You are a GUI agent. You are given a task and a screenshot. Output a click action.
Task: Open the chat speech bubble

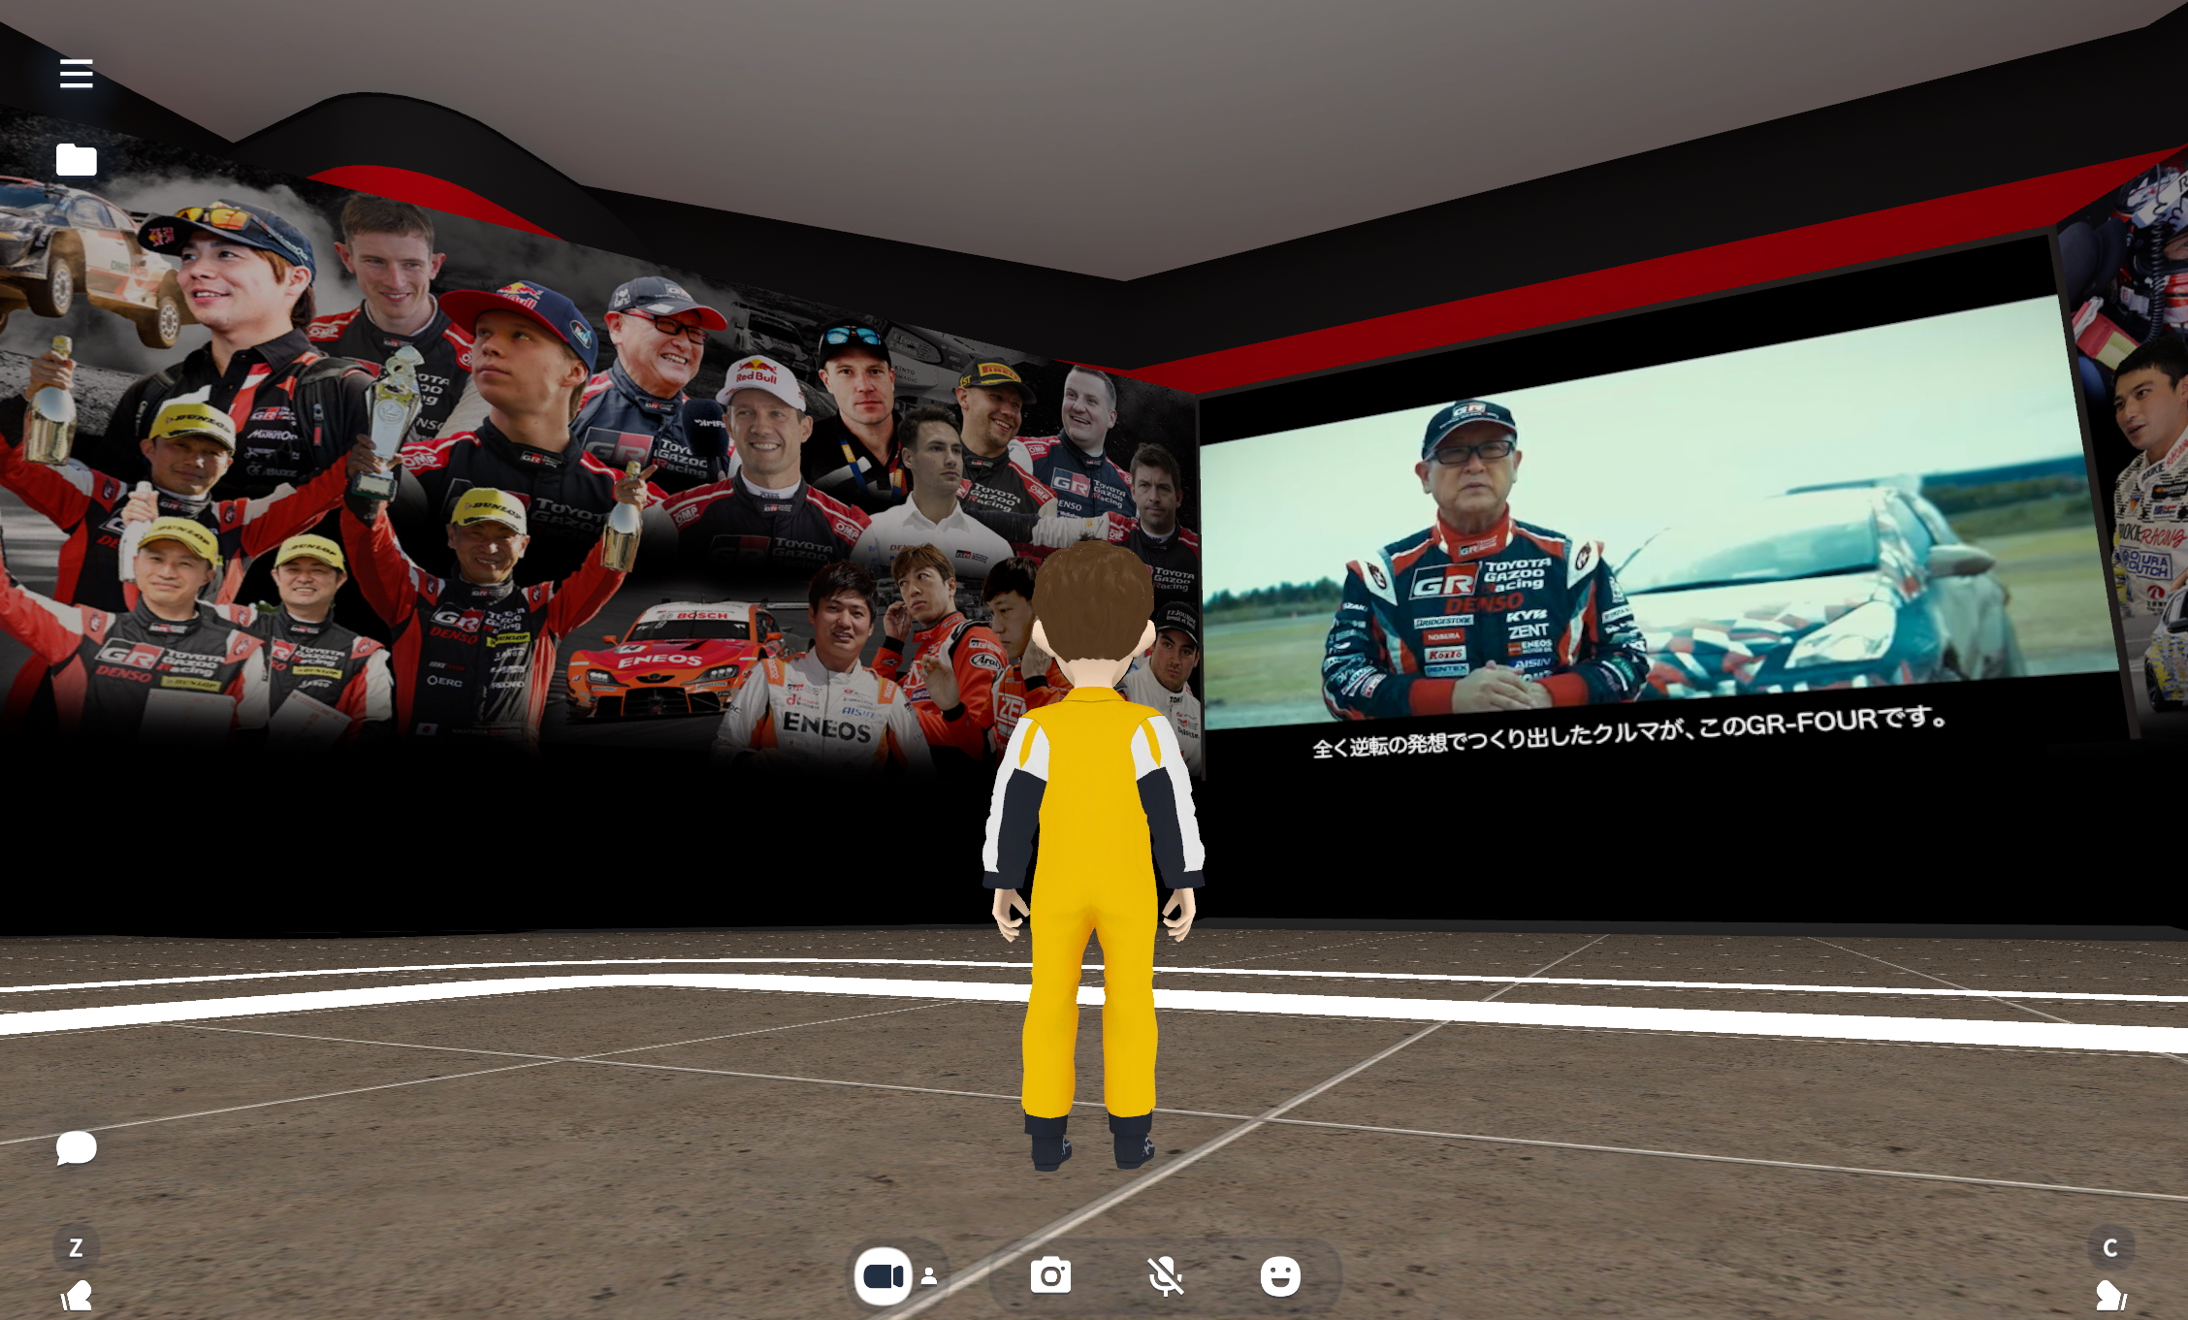76,1148
